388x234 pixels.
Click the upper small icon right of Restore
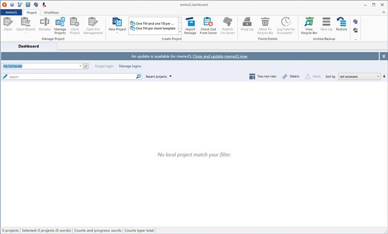(355, 22)
